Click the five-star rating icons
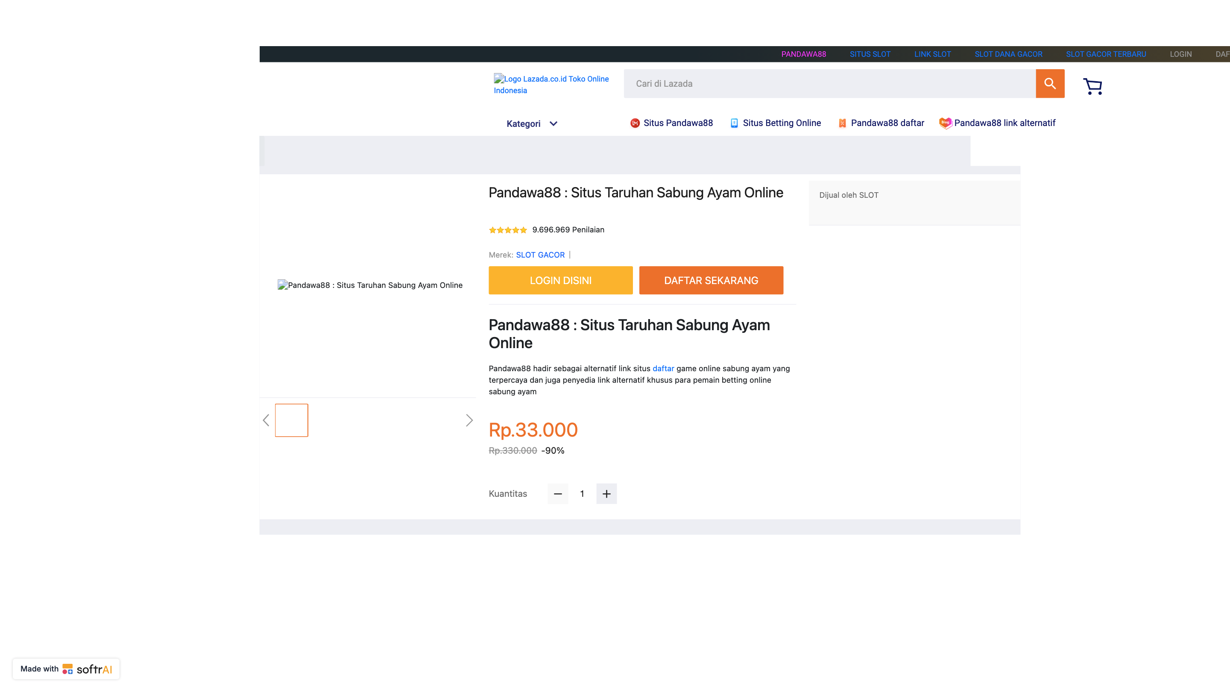Screen dimensions: 1230x692 tap(507, 230)
